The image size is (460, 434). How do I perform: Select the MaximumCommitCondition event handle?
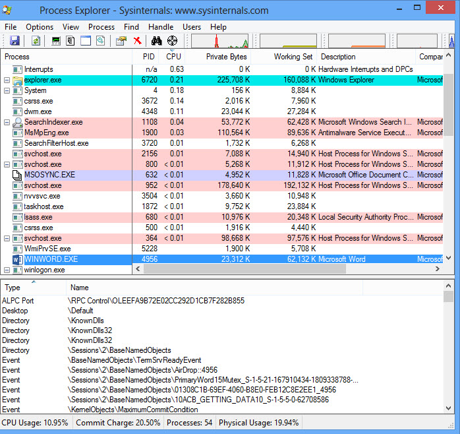(222, 410)
